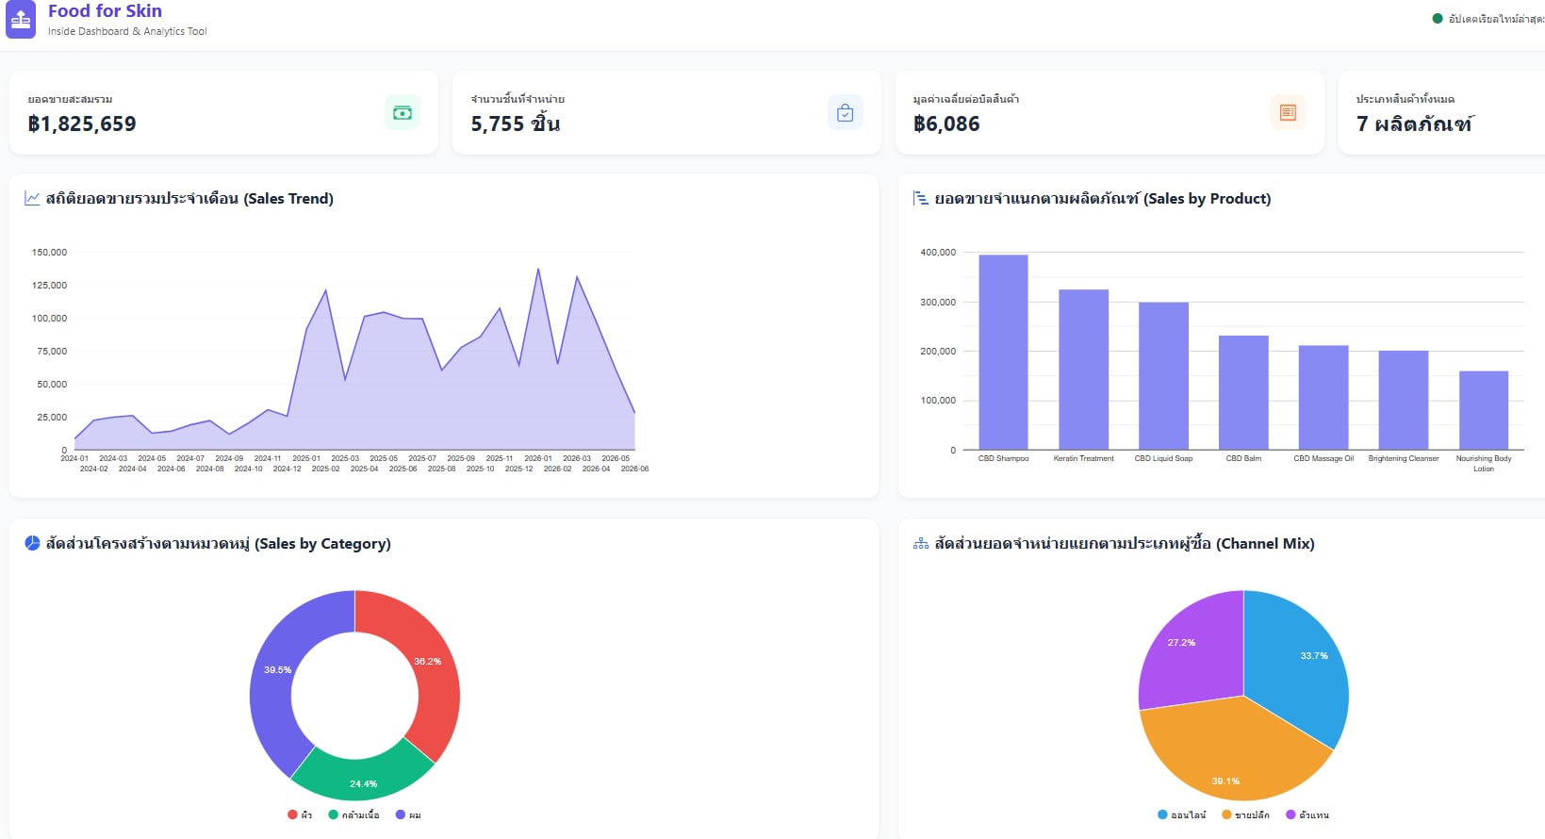Click the bar icon beside Sales by Product
The height and width of the screenshot is (839, 1545).
coord(921,198)
